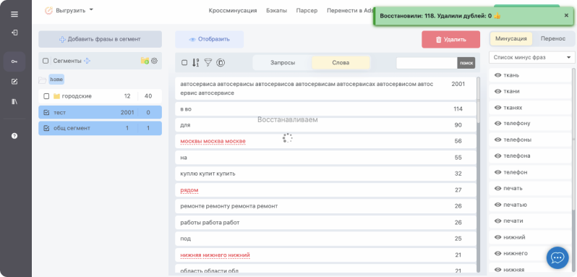The image size is (577, 277).
Task: Toggle eye icon for телефону
Action: click(x=498, y=123)
